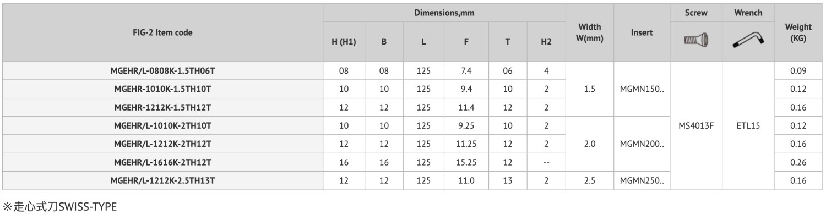Click the FIG-2 Item code header
The image size is (826, 214).
pos(162,32)
